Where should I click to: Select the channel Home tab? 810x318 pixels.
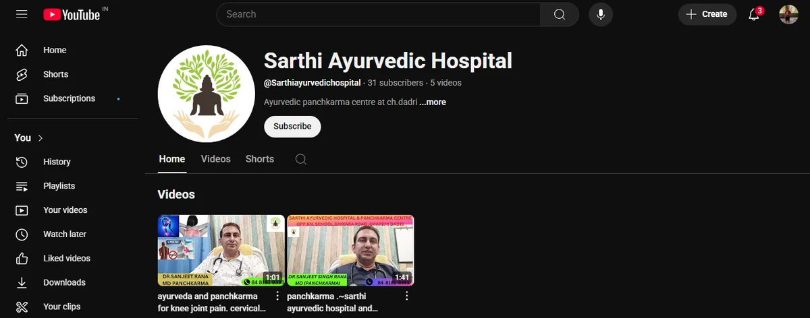pos(172,160)
